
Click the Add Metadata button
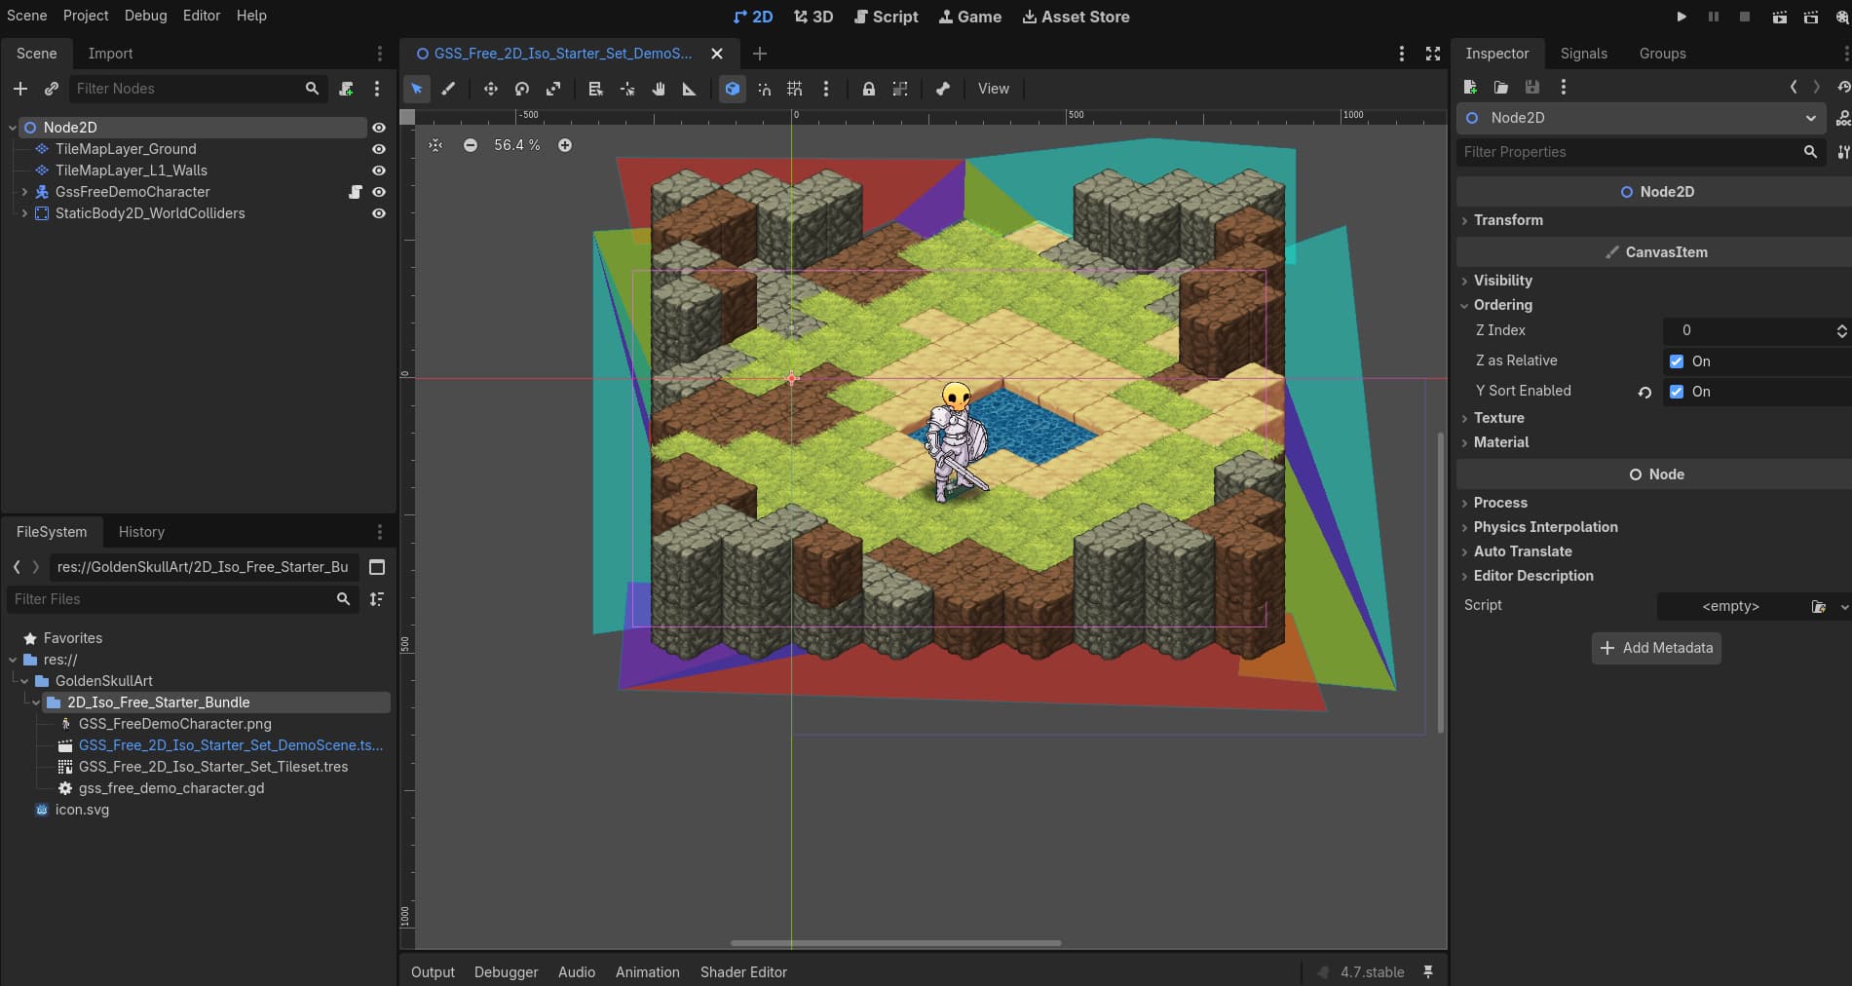pos(1656,648)
